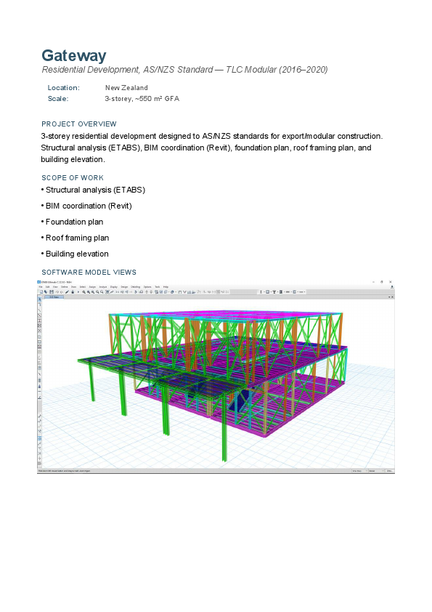Click the 3-storey, ~550 m² GFA value

142,99
